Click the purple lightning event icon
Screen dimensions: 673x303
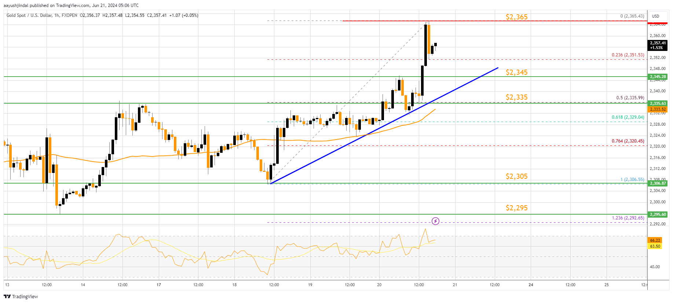pos(435,221)
